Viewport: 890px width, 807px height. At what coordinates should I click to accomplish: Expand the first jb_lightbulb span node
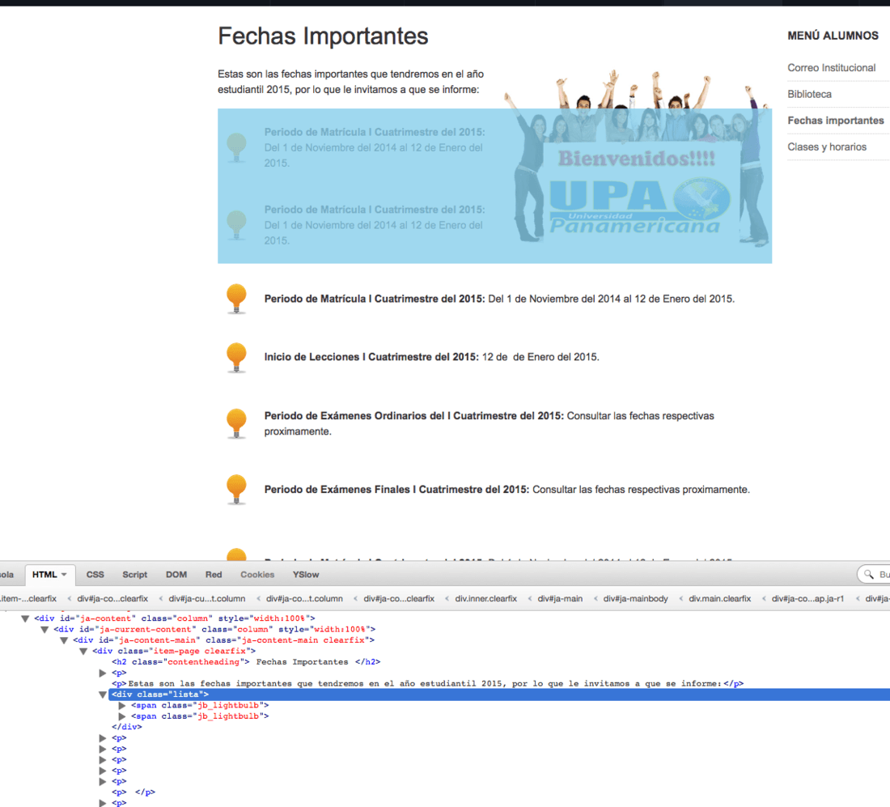point(122,705)
